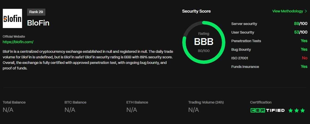Click the BloFin logo image
The height and width of the screenshot is (124, 310).
click(x=12, y=18)
